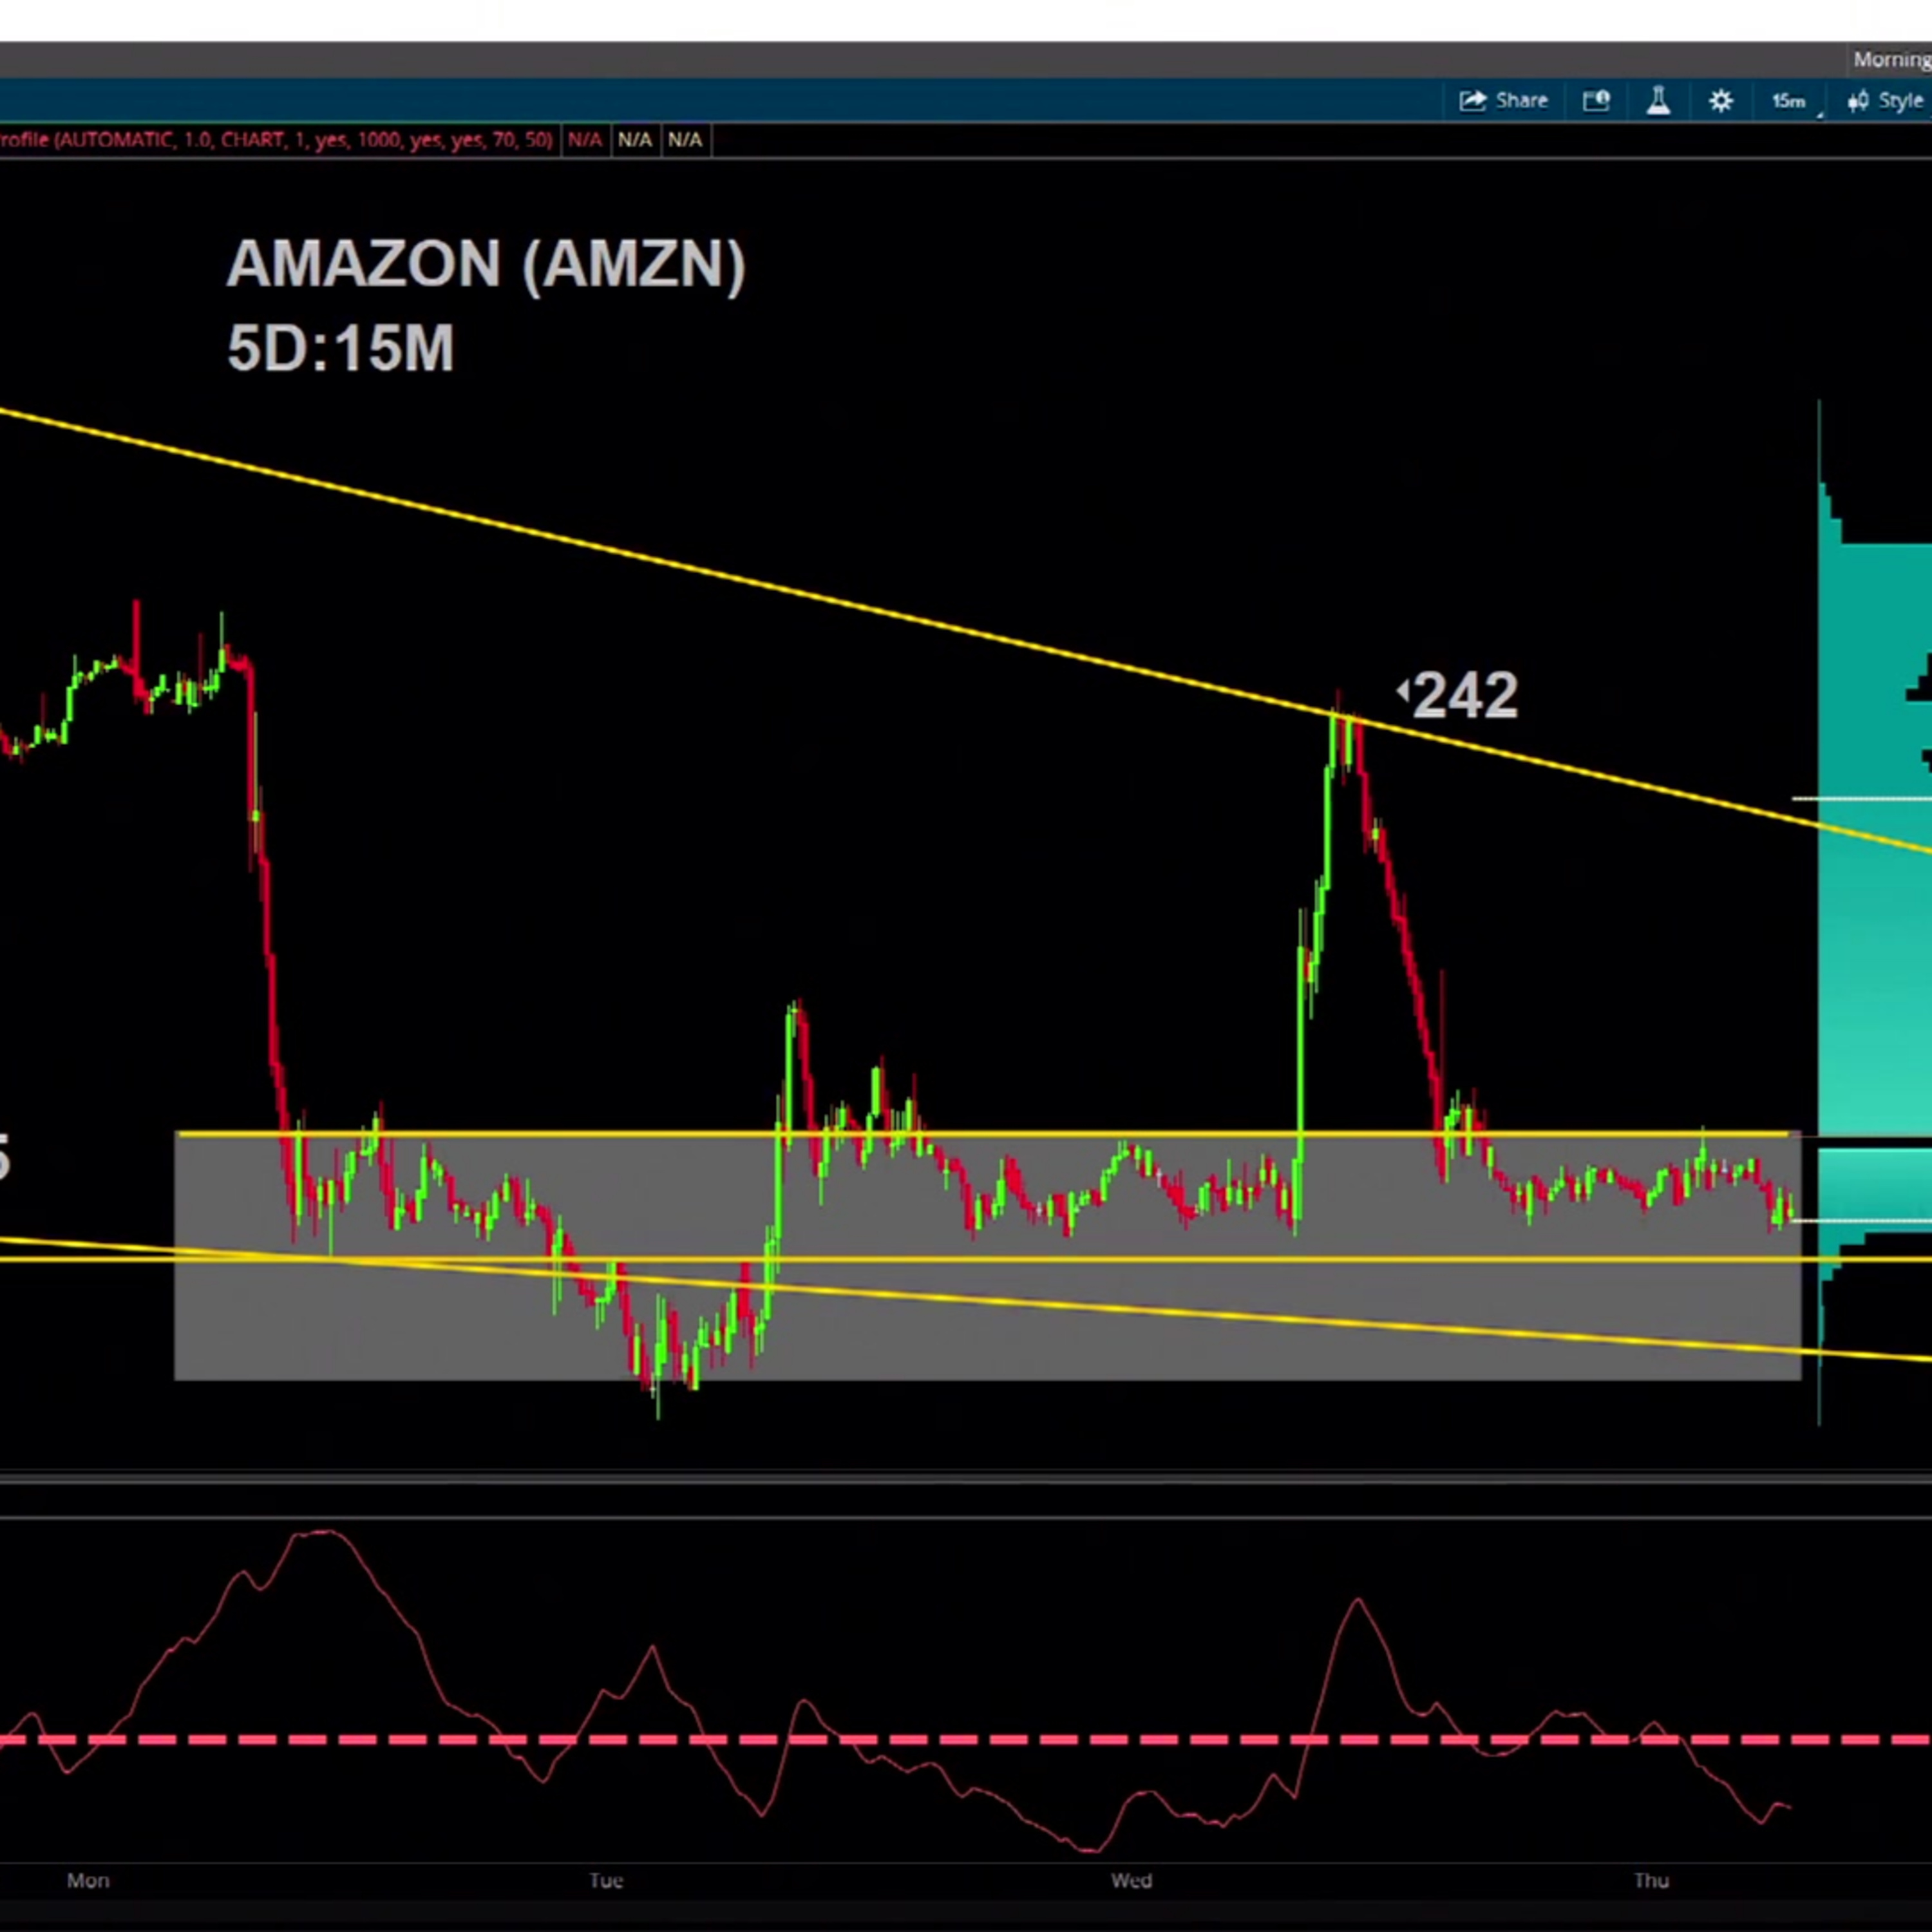This screenshot has width=1932, height=1932.
Task: Click the middle N/A study value
Action: coord(635,140)
